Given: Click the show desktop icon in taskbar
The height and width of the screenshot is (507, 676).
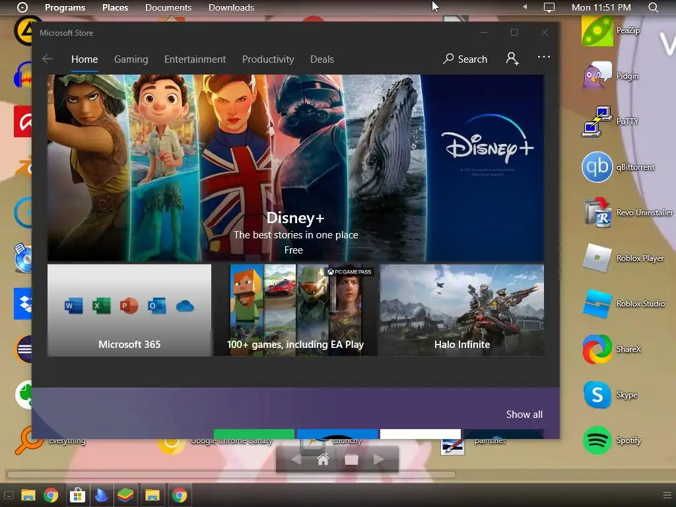Looking at the screenshot, I should click(9, 495).
